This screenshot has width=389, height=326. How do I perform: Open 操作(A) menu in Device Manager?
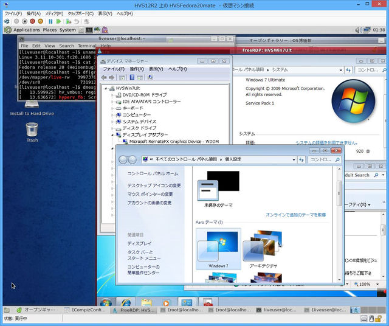pos(137,69)
